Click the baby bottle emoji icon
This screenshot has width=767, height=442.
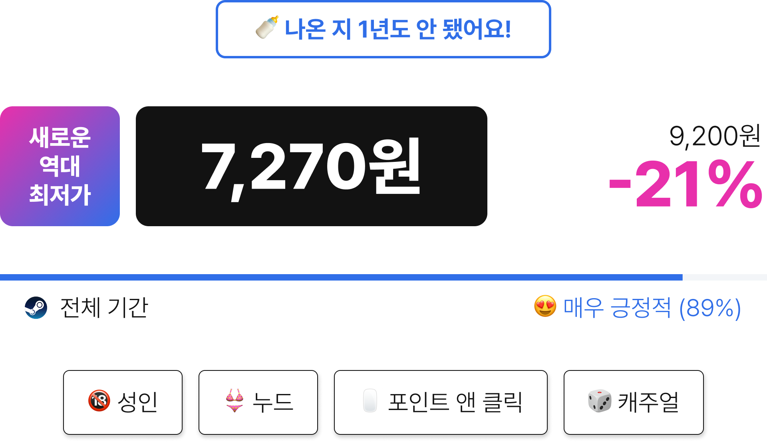click(x=267, y=28)
